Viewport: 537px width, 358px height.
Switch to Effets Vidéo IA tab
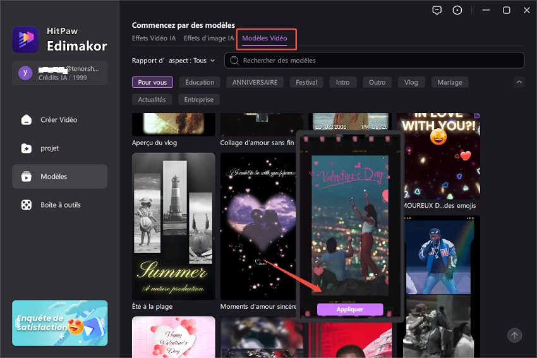(154, 39)
